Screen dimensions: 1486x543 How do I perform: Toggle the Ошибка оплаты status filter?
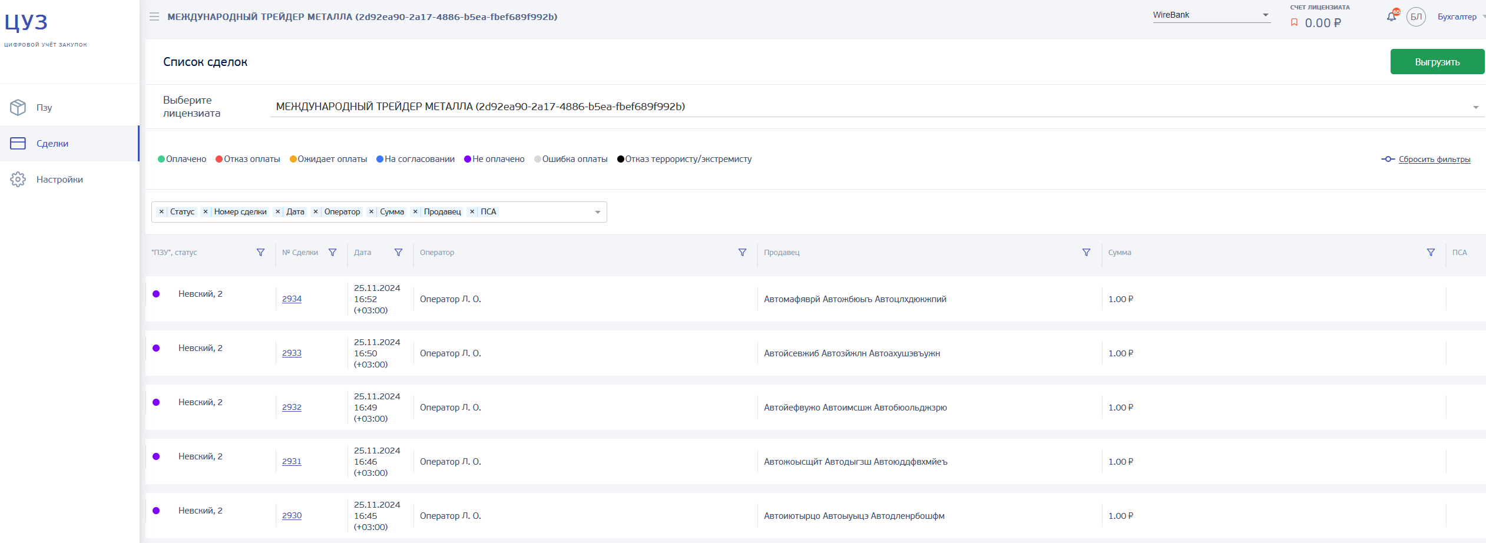pos(571,159)
